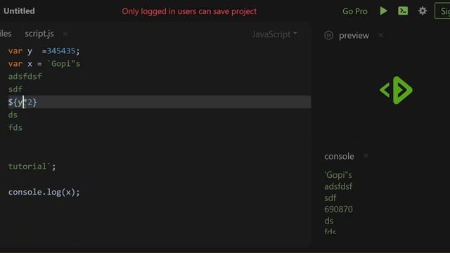Click the Go Pro link
Screen dimensions: 450x253
354,11
